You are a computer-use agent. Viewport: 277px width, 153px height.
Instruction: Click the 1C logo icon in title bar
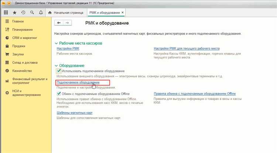click(4, 3)
